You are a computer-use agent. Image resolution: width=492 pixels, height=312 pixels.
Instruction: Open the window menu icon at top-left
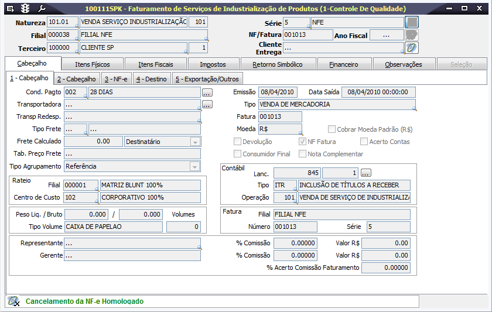click(x=10, y=8)
